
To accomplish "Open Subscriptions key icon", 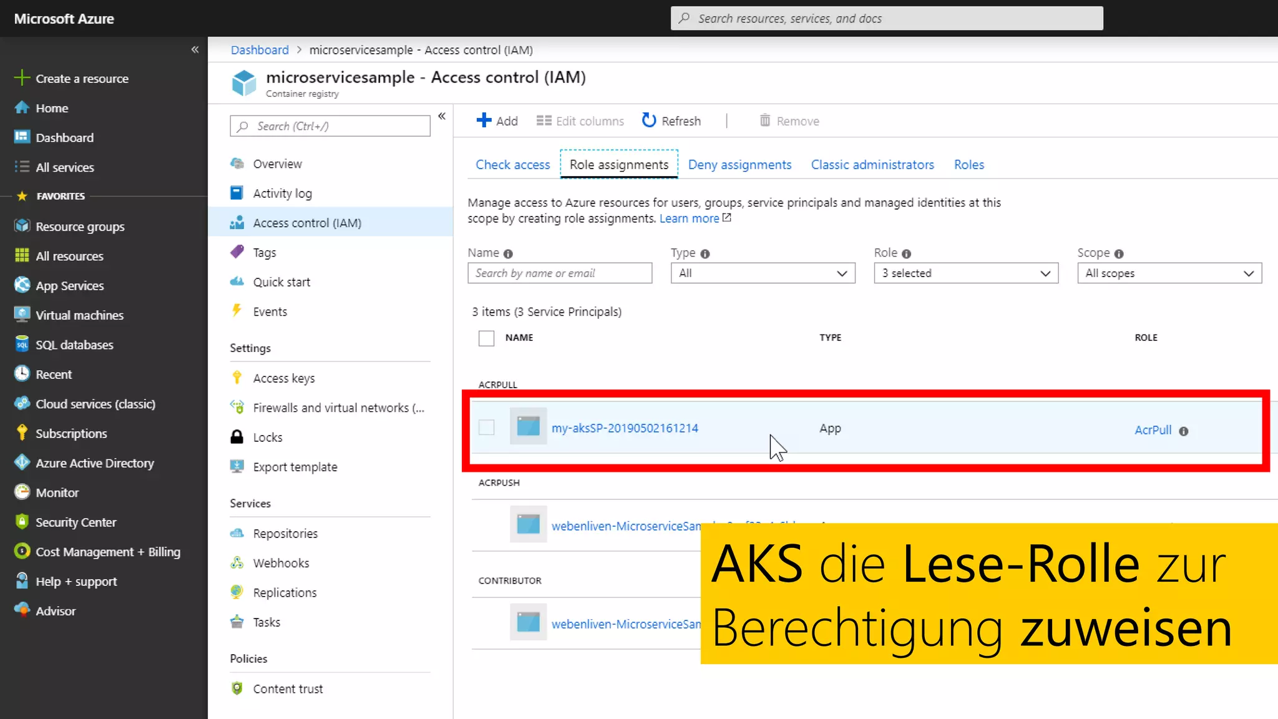I will (22, 433).
